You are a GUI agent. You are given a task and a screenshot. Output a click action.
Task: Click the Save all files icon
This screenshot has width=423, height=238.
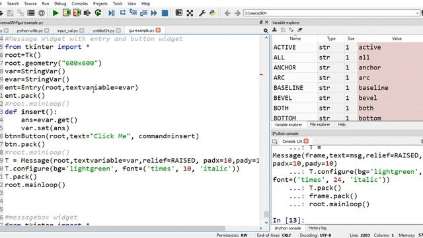click(20, 13)
